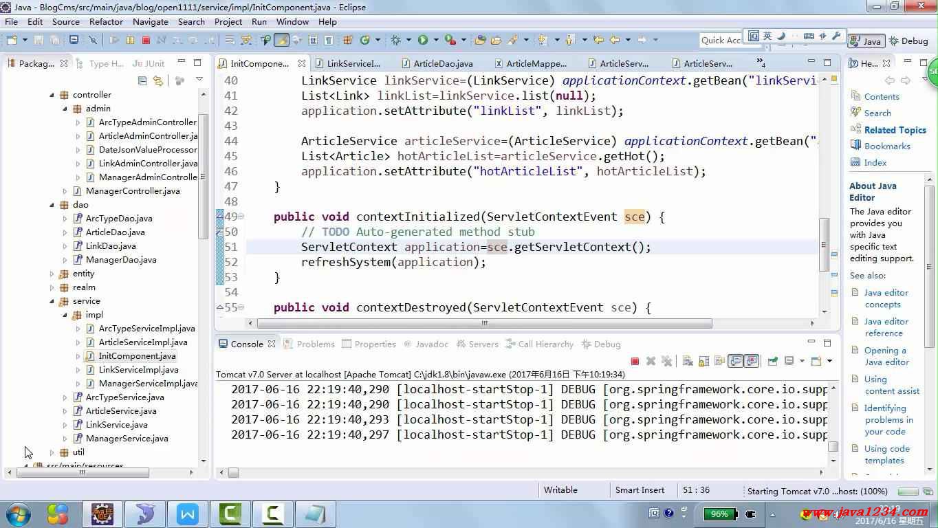The width and height of the screenshot is (938, 528).
Task: Expand the util package
Action: pos(52,452)
